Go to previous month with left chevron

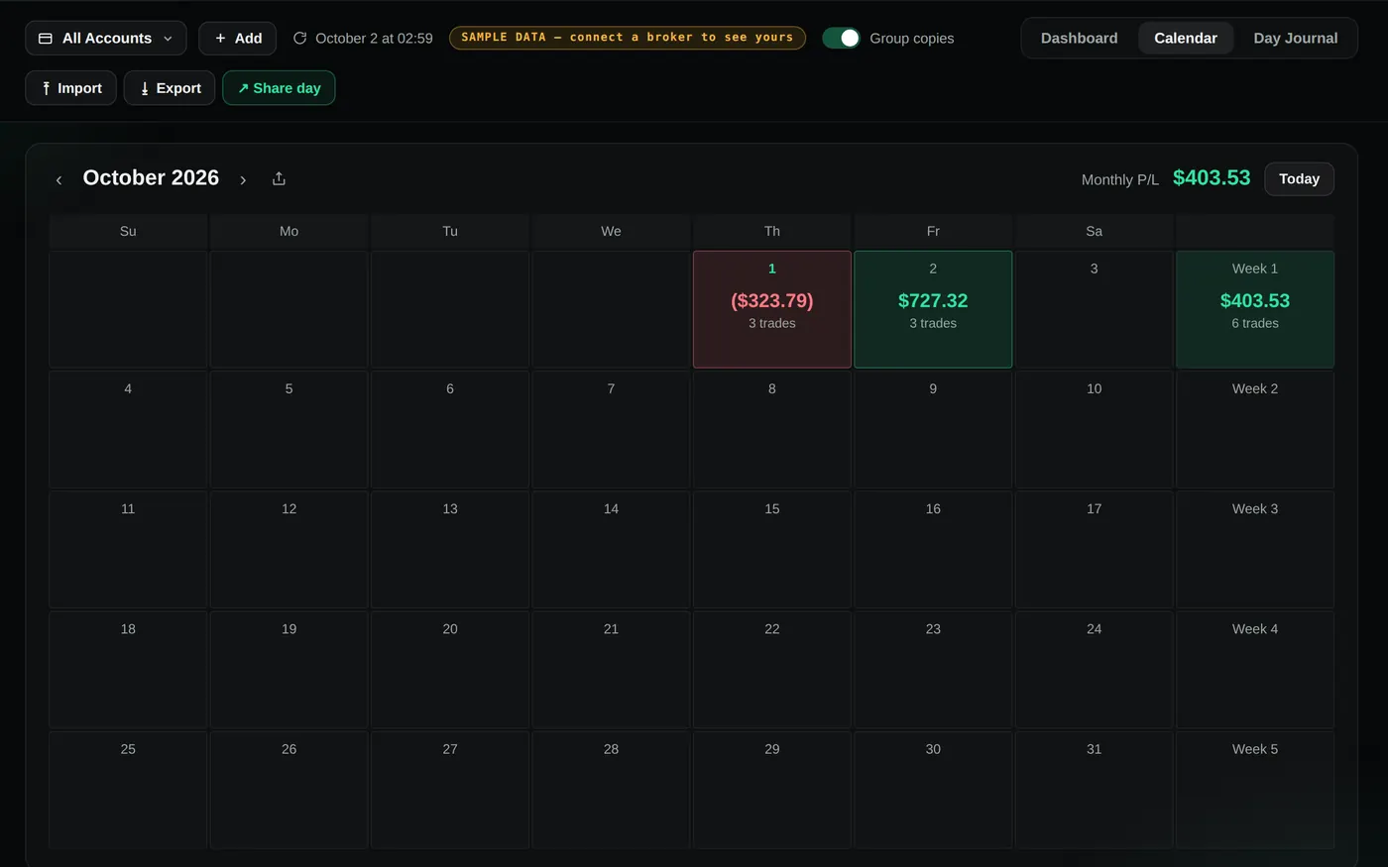[x=58, y=179]
